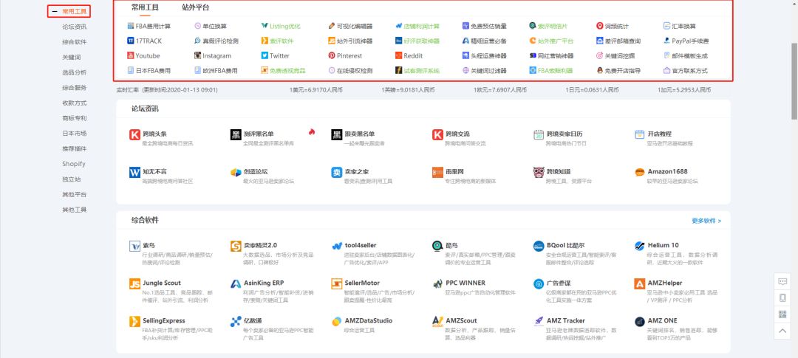The height and width of the screenshot is (358, 798).
Task: Select the 常用工具 tab
Action: pos(145,7)
